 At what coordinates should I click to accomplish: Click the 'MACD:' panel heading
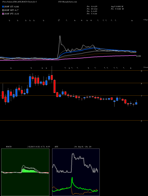[9, 147]
